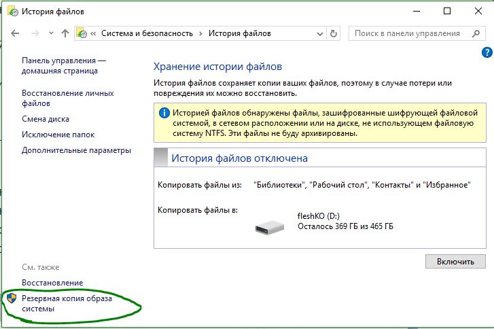
Task: Select 'Система и безопасность' breadcrumb
Action: click(147, 33)
